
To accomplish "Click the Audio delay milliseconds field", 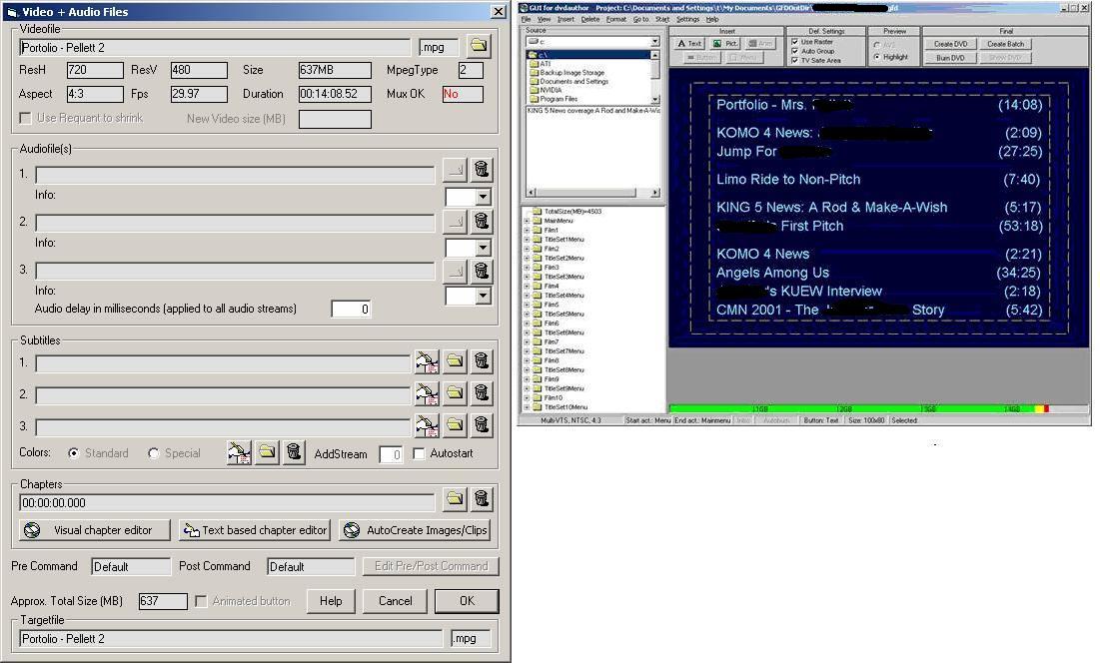I will click(351, 310).
